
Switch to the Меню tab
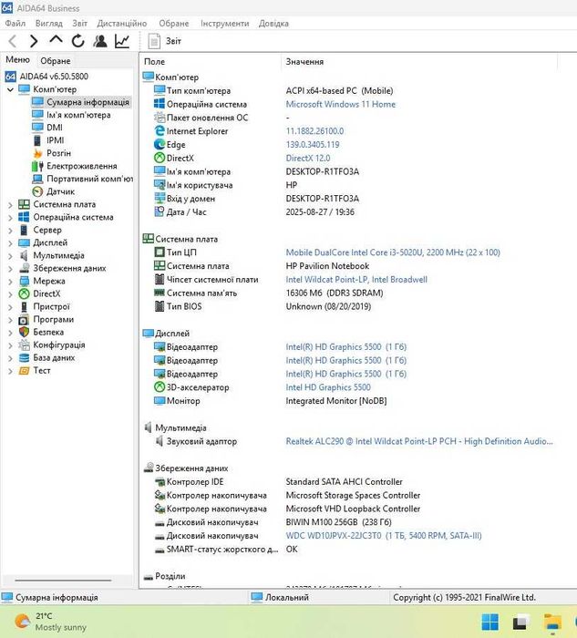point(17,60)
